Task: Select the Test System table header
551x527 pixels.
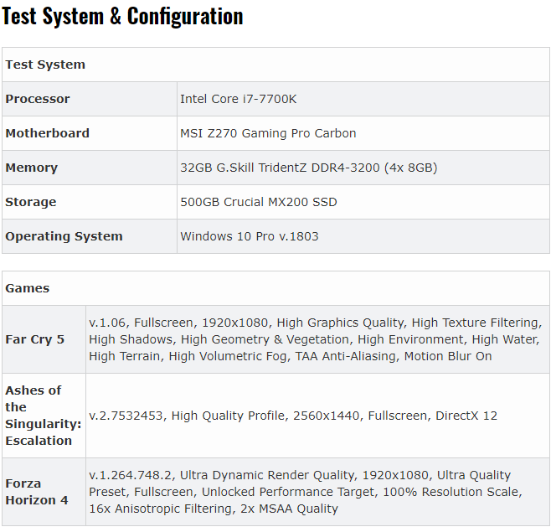Action: click(275, 65)
